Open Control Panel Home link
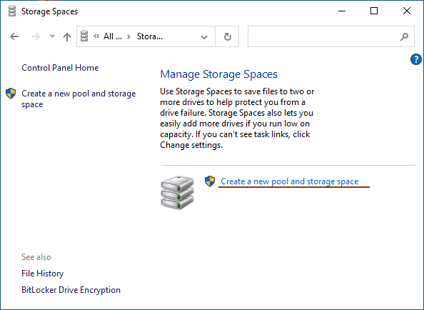 60,68
